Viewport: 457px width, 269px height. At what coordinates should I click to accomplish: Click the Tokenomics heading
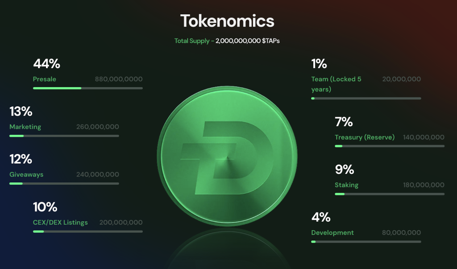click(227, 21)
